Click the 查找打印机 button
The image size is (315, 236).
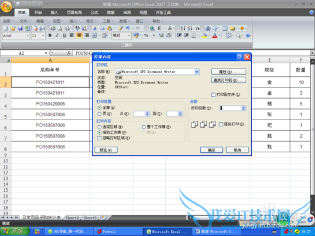point(229,80)
